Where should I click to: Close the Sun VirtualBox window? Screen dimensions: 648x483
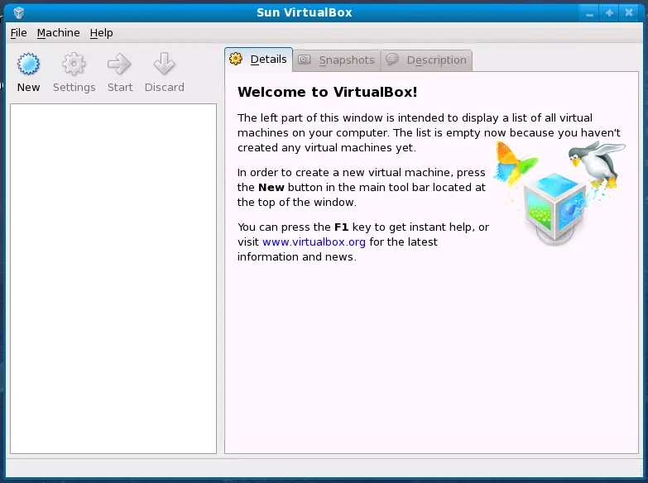tap(630, 12)
